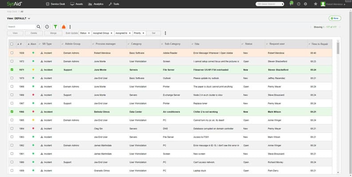Open the Assigned to dropdown
Viewport: 352px width, 177px height.
tap(123, 33)
